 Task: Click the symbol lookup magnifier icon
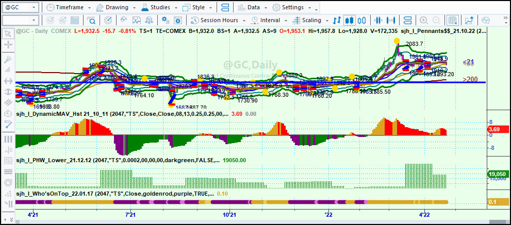91,20
